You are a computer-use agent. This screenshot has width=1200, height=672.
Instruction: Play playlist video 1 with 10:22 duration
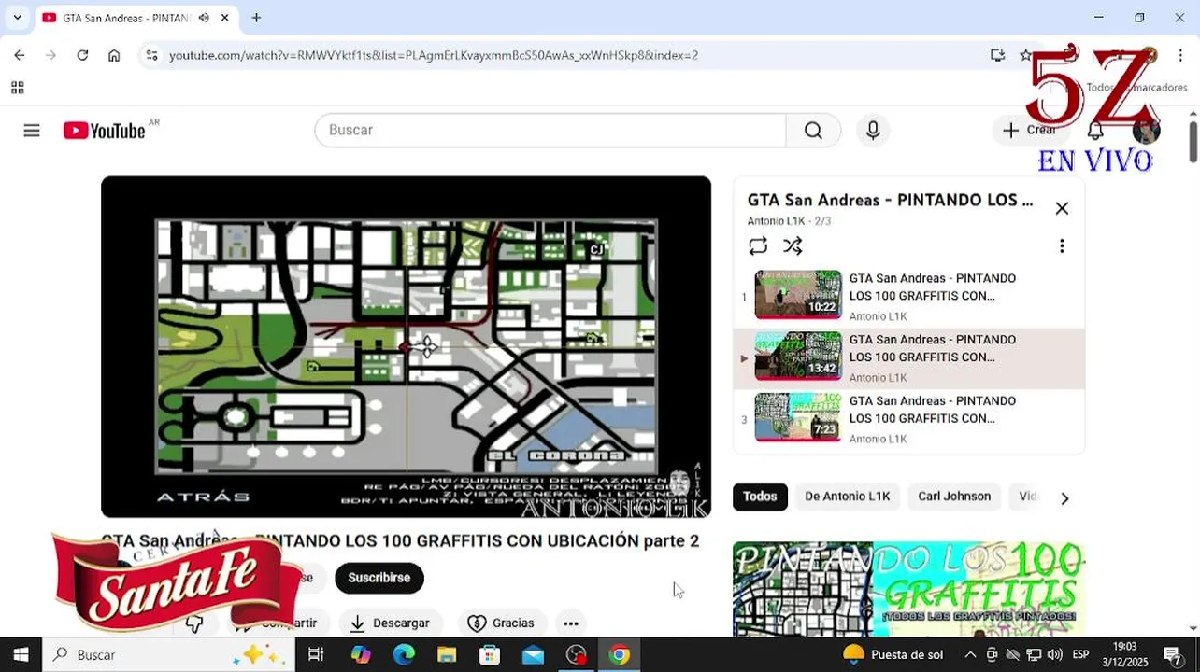[909, 297]
